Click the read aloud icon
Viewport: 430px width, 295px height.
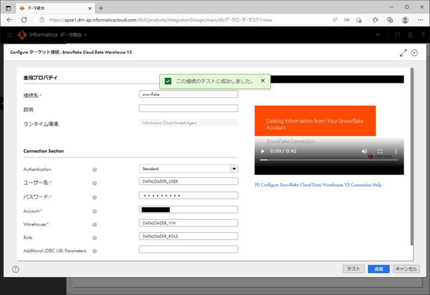tap(335, 20)
